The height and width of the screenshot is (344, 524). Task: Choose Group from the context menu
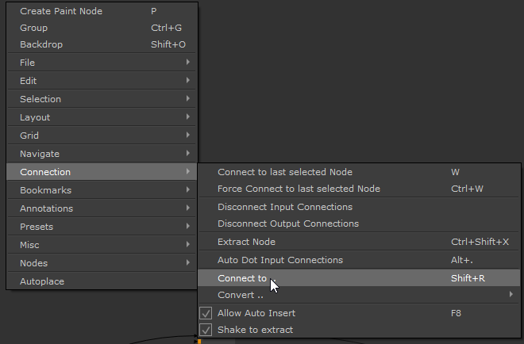pos(34,28)
